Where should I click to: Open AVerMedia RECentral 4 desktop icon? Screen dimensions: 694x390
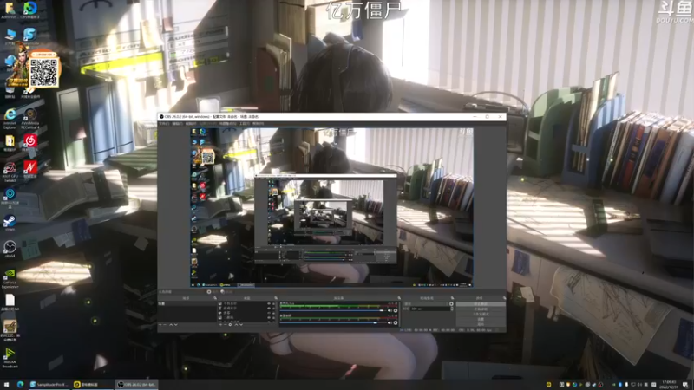tap(30, 119)
